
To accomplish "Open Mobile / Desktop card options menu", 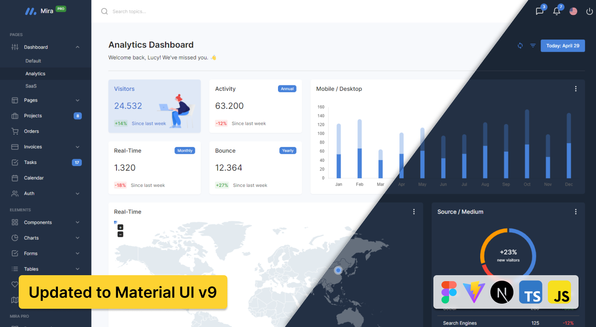I will [x=576, y=89].
